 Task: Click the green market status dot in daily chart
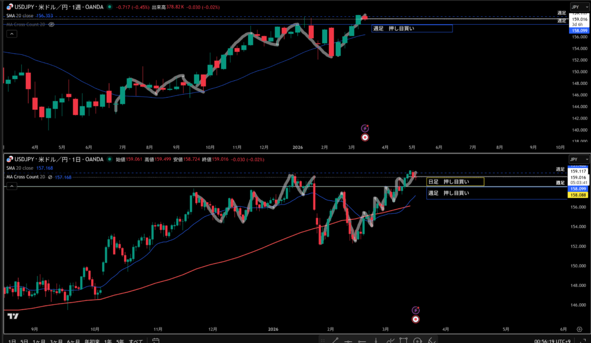[x=110, y=159]
